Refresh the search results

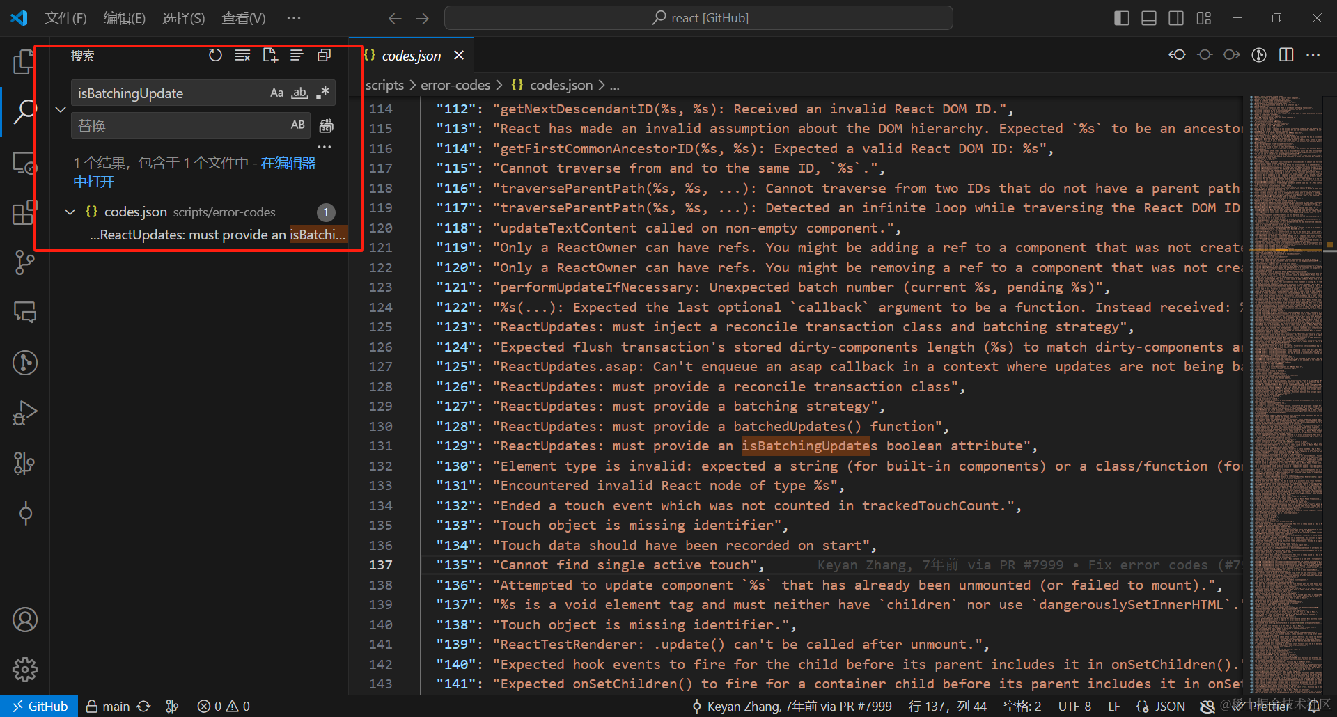click(216, 55)
